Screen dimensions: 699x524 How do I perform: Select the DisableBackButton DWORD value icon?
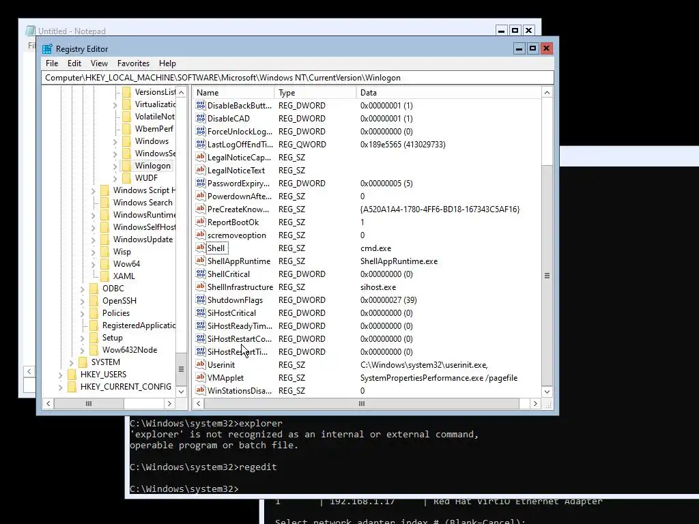click(x=201, y=105)
